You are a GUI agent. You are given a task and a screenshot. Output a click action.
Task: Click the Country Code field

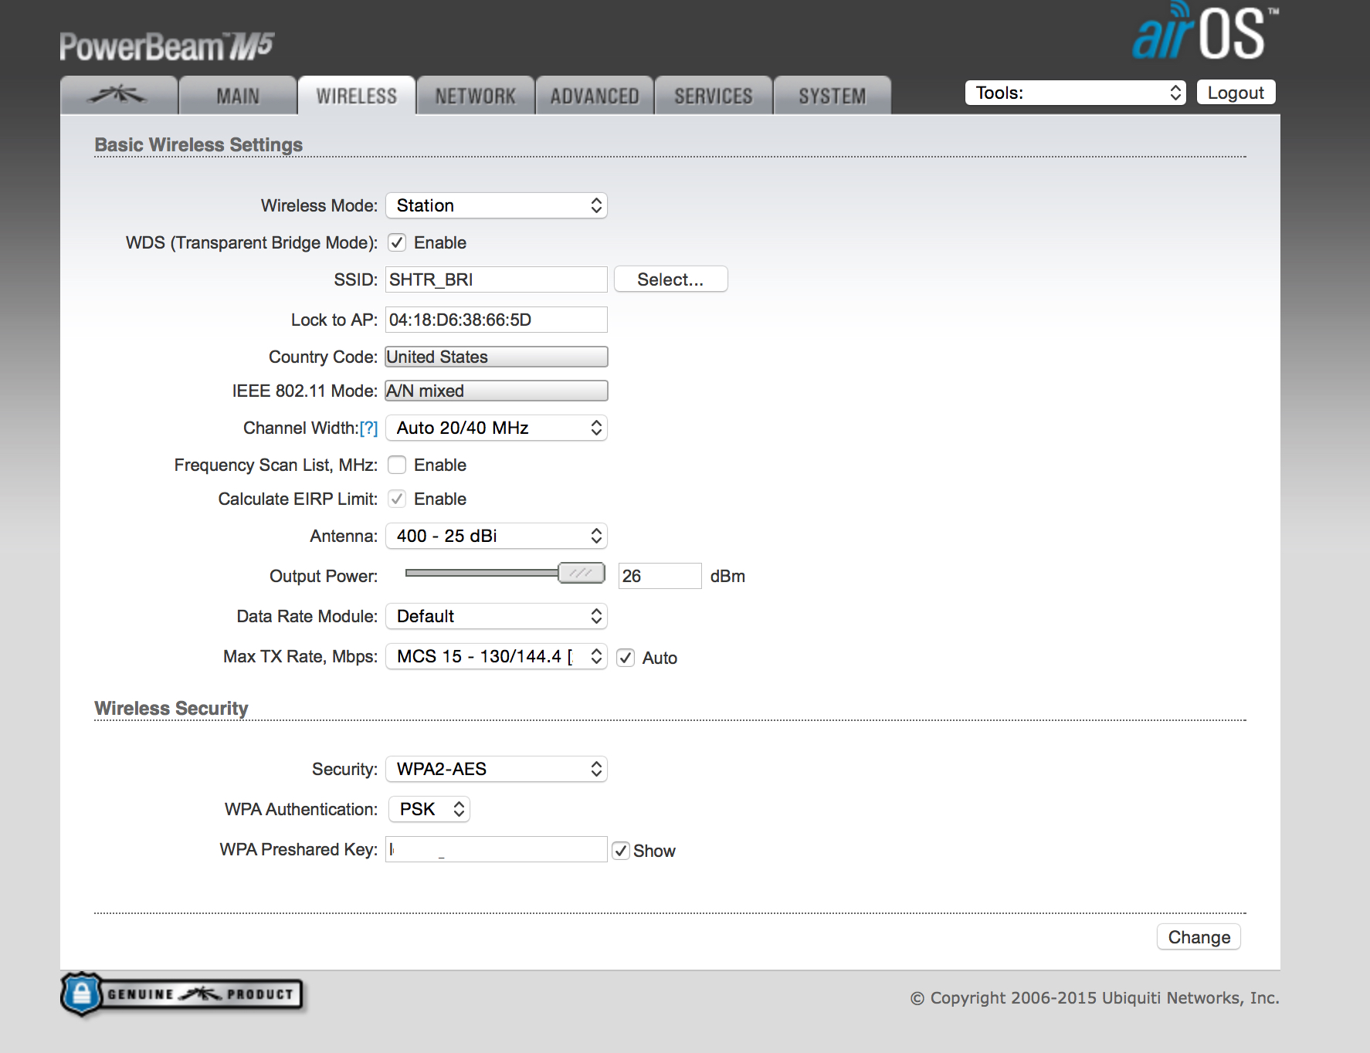coord(497,357)
